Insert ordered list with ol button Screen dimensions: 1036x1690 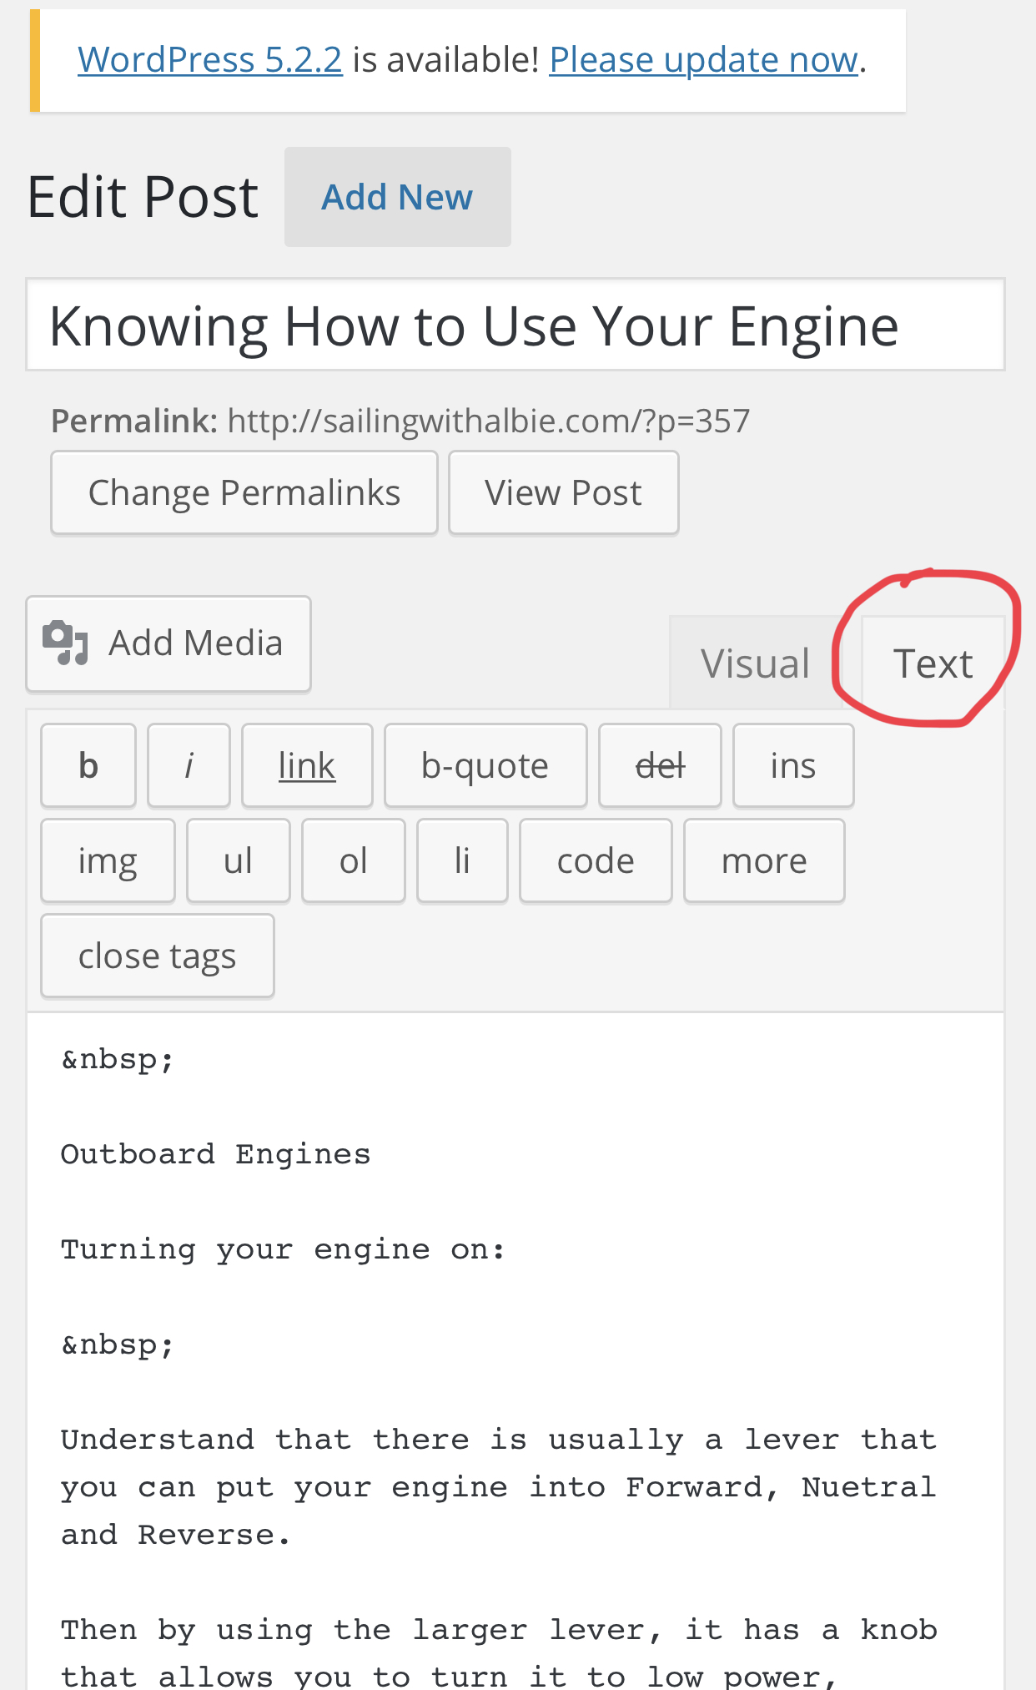click(x=354, y=860)
